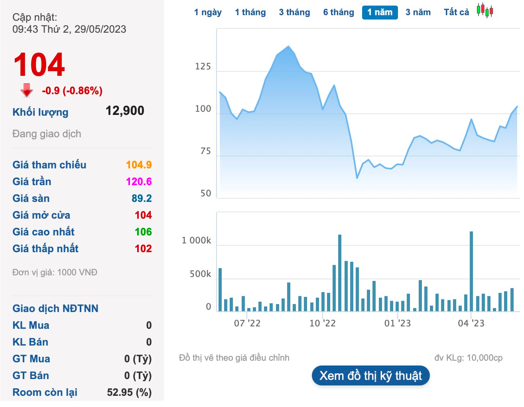Switch to the 6 tháng tab
The image size is (524, 407).
(339, 12)
